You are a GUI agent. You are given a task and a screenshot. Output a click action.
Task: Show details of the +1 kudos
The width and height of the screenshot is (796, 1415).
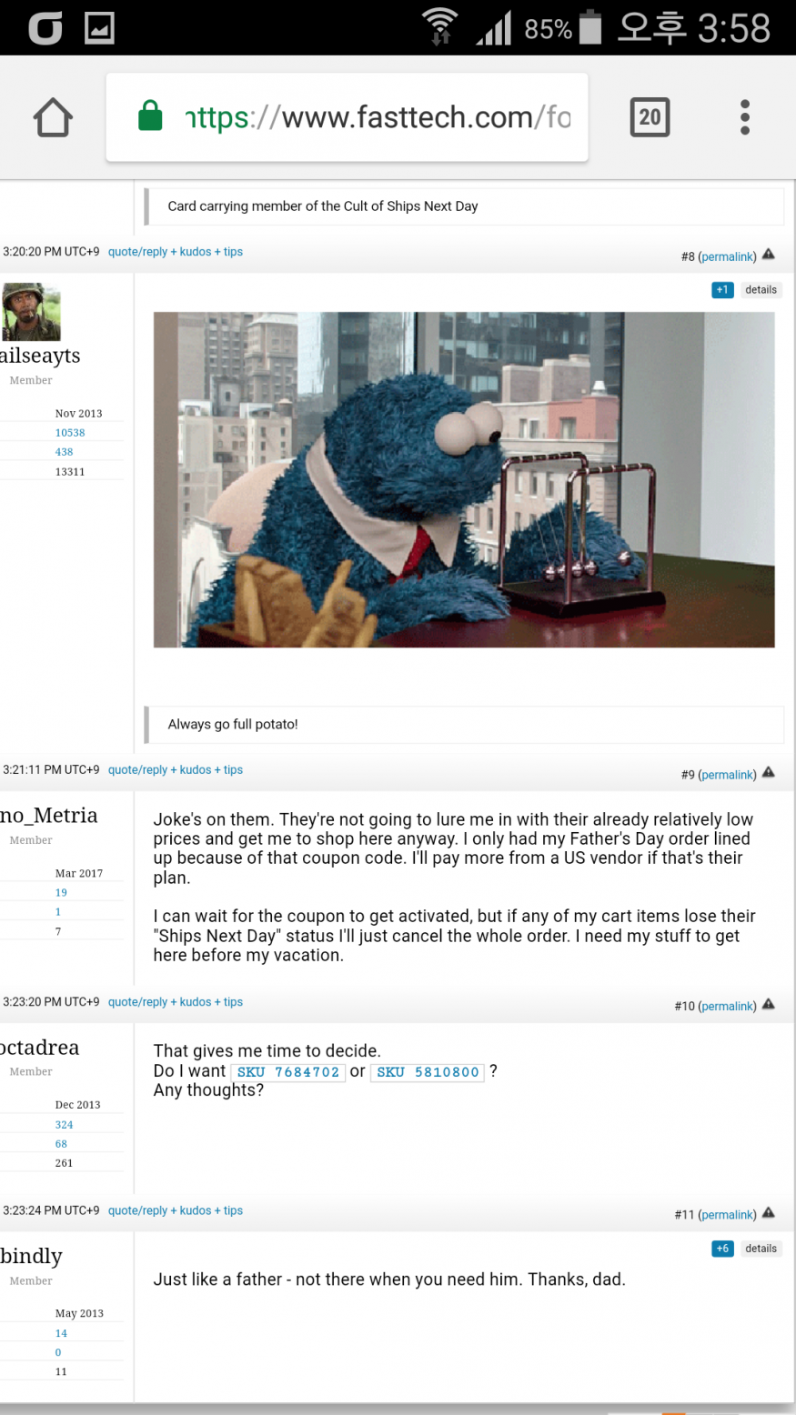(761, 290)
